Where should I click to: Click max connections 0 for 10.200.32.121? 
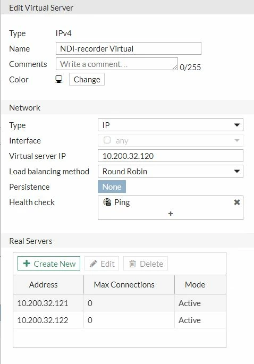90,303
